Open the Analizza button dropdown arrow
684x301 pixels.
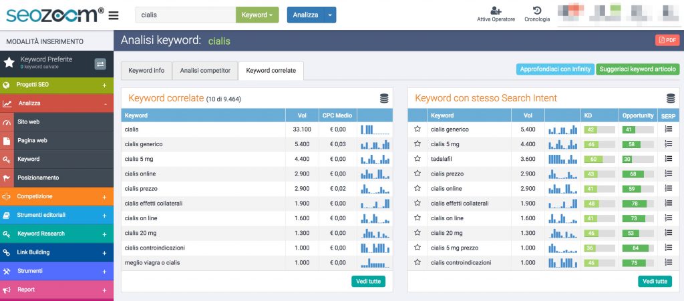click(330, 15)
